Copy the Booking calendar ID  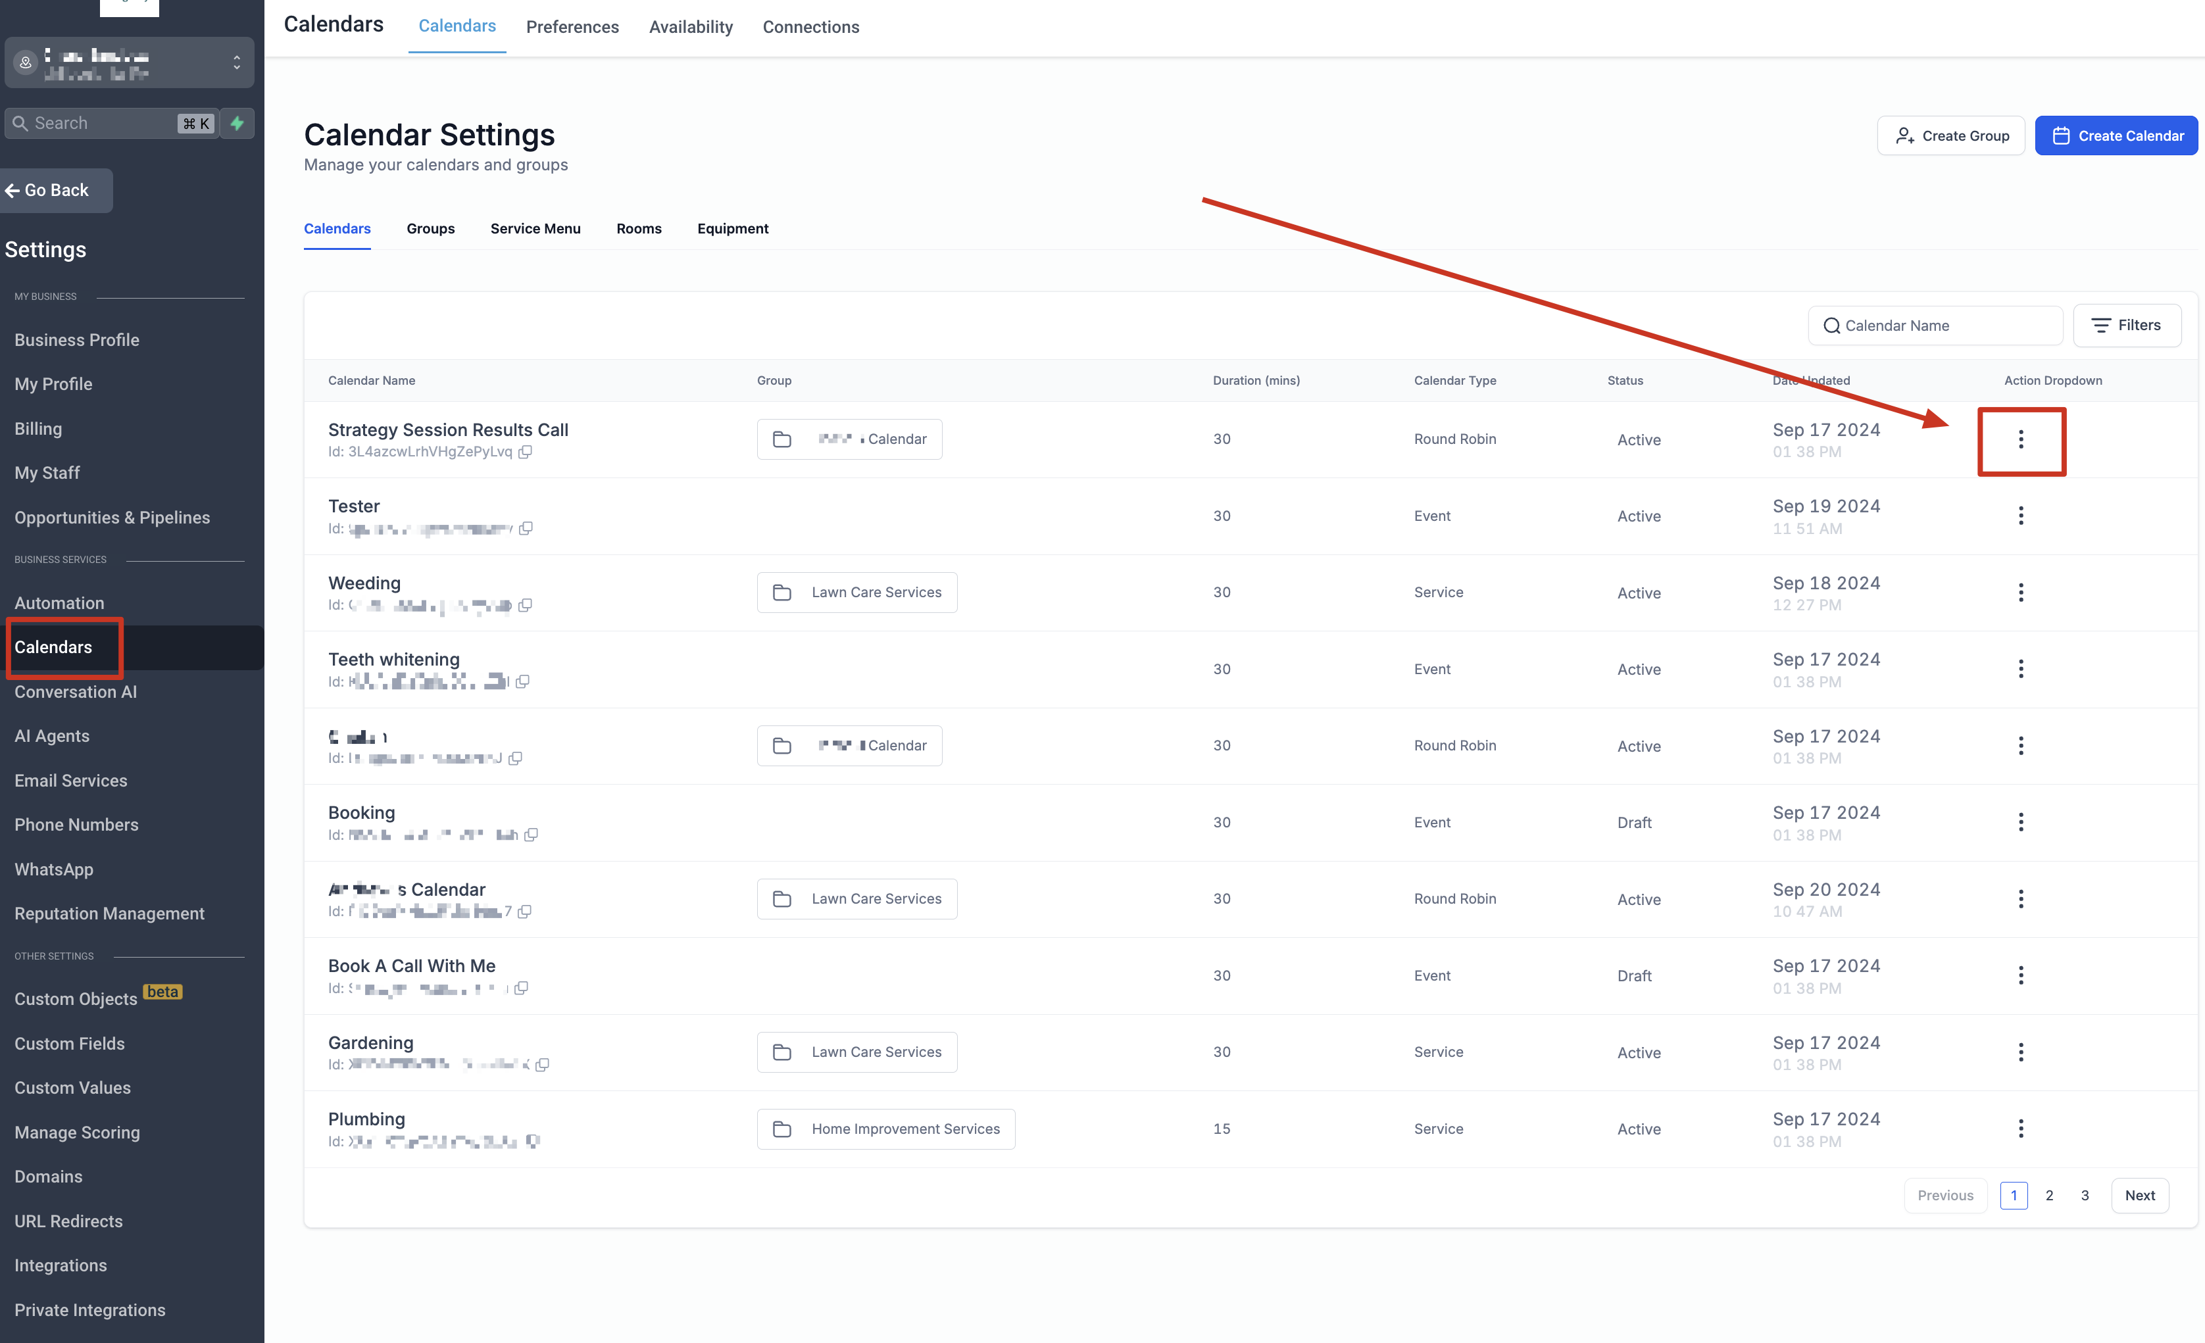[531, 835]
